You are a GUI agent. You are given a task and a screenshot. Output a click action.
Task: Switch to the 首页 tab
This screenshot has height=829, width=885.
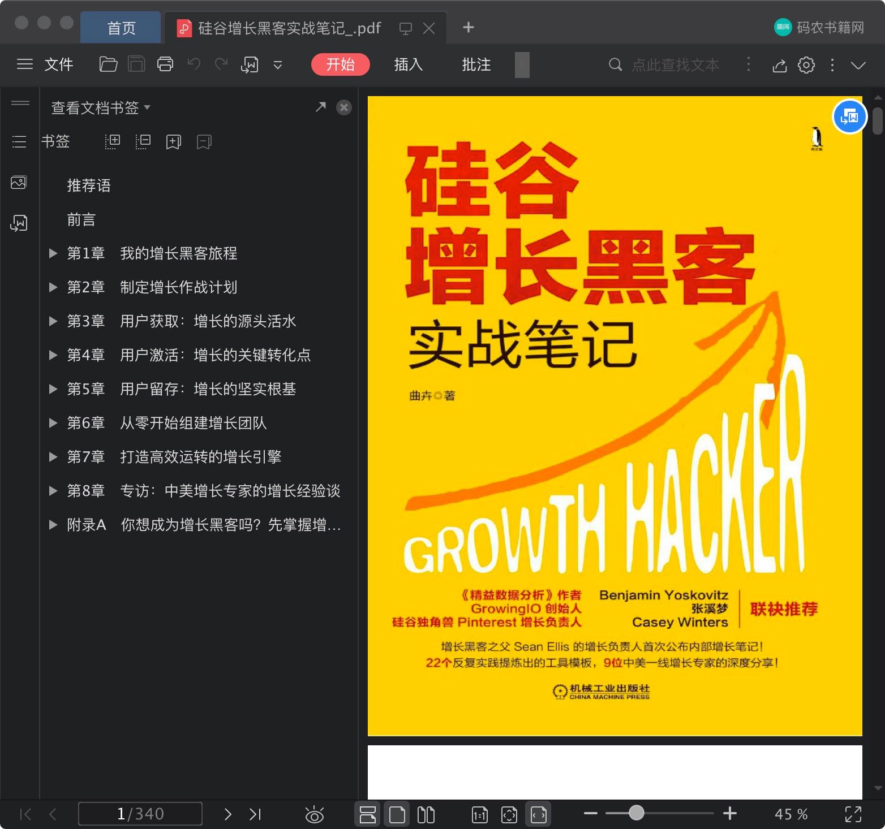[121, 28]
